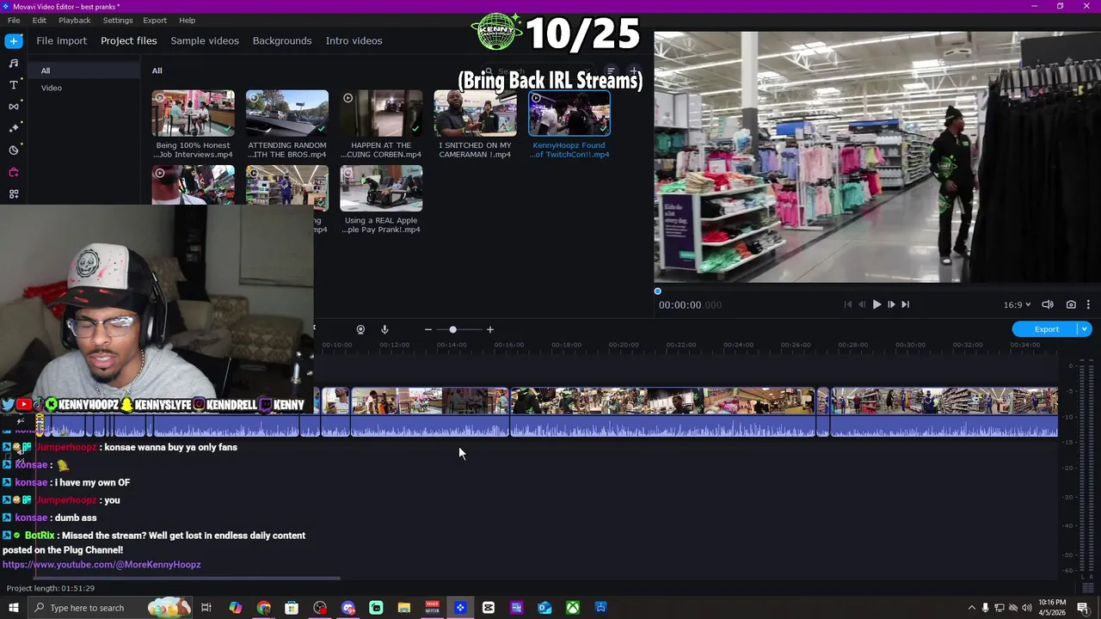Switch to the Sample videos tab
The height and width of the screenshot is (619, 1101).
(205, 40)
